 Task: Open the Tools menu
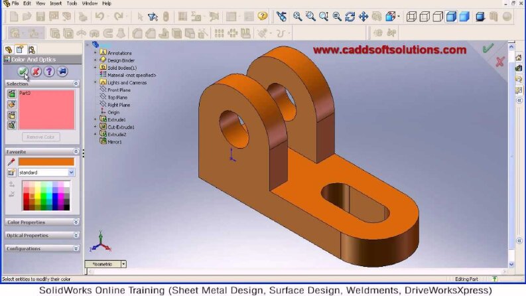pos(72,3)
